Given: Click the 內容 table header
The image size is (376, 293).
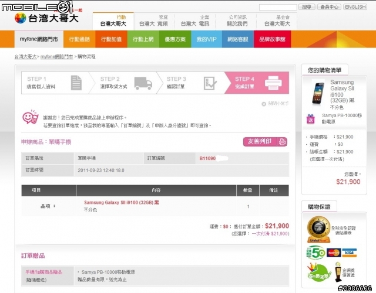Looking at the screenshot, I should pyautogui.click(x=156, y=190).
